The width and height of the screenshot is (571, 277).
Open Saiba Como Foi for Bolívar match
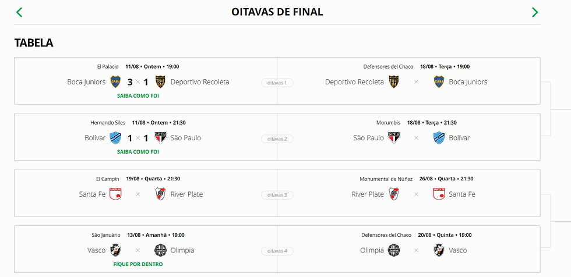(x=138, y=152)
